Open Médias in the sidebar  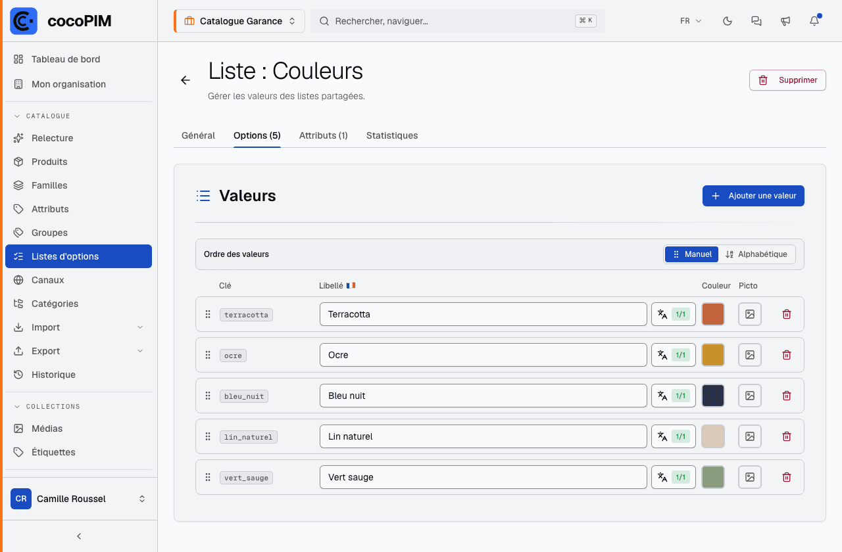(79, 428)
